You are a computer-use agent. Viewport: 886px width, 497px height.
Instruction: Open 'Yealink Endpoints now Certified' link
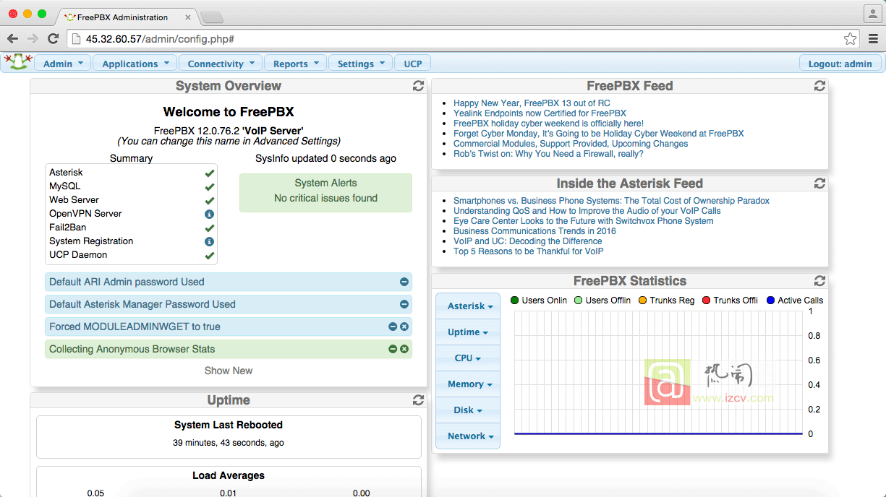[x=540, y=113]
